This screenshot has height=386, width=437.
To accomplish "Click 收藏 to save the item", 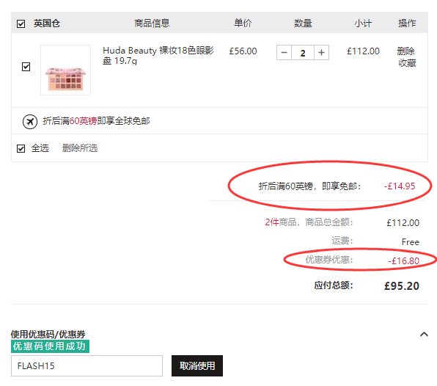I will point(407,63).
